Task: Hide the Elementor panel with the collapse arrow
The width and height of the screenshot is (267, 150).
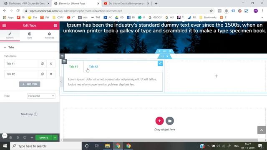Action: (61, 82)
